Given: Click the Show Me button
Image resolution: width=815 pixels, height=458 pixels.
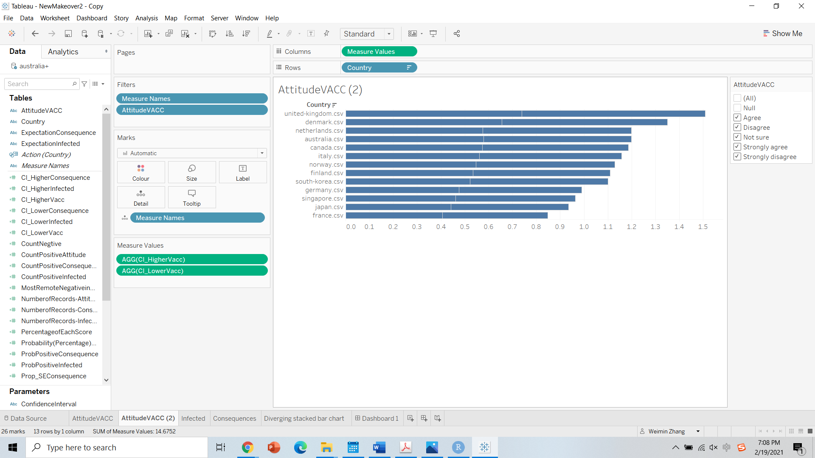Looking at the screenshot, I should tap(782, 34).
